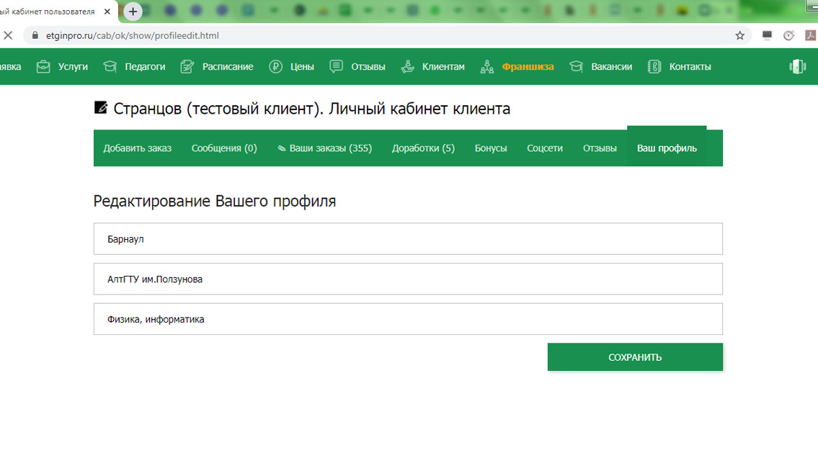Open a new browser tab
The width and height of the screenshot is (818, 453).
(x=133, y=12)
